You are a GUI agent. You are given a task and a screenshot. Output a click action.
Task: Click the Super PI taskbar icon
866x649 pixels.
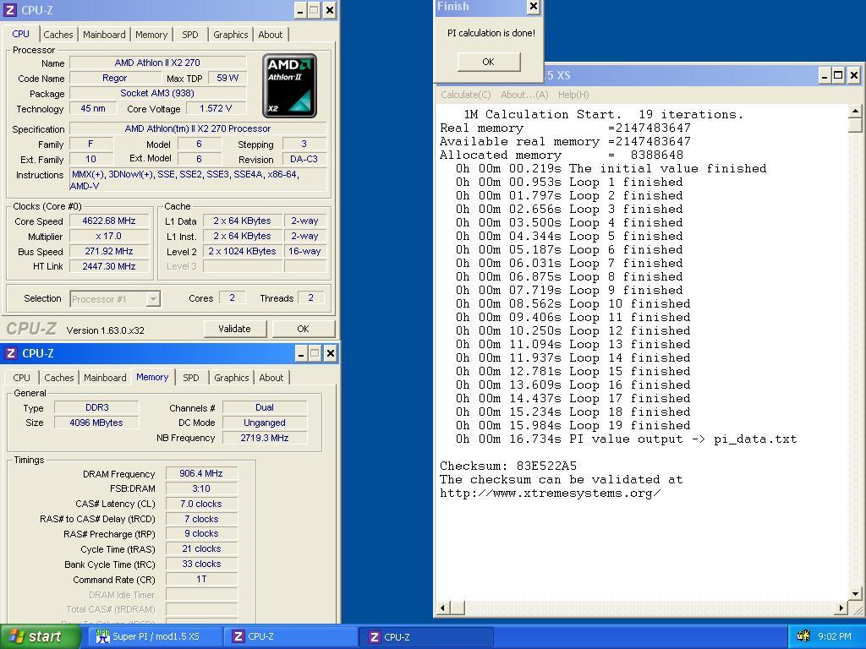click(x=102, y=636)
